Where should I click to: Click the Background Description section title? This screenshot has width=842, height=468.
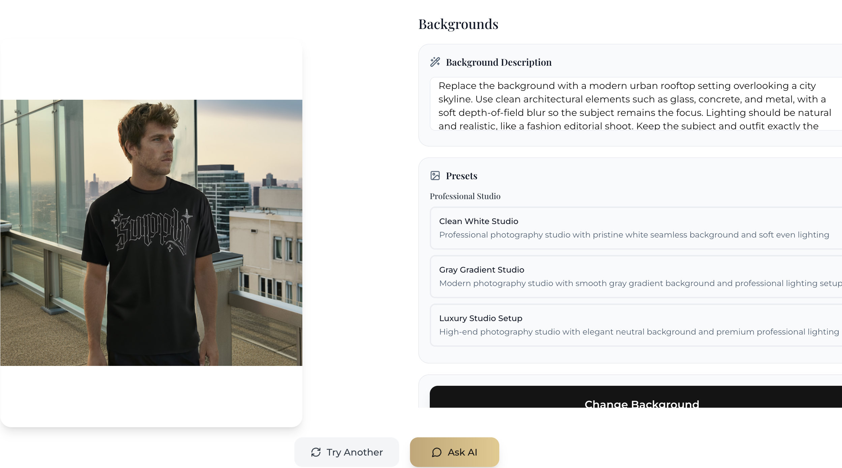499,62
